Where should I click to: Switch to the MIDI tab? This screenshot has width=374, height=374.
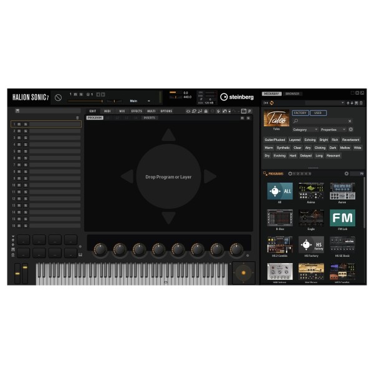click(x=107, y=111)
